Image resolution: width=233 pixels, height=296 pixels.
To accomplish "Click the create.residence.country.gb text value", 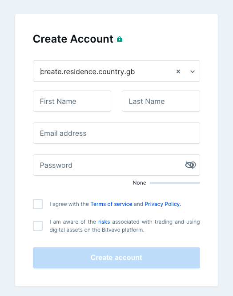I will (88, 71).
